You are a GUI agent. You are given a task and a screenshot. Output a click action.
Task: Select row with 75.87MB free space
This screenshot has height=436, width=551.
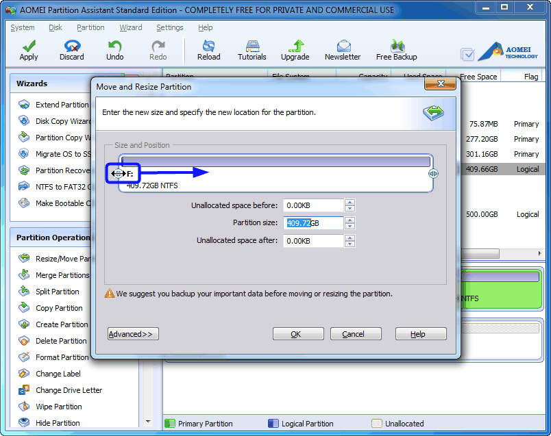pos(502,124)
